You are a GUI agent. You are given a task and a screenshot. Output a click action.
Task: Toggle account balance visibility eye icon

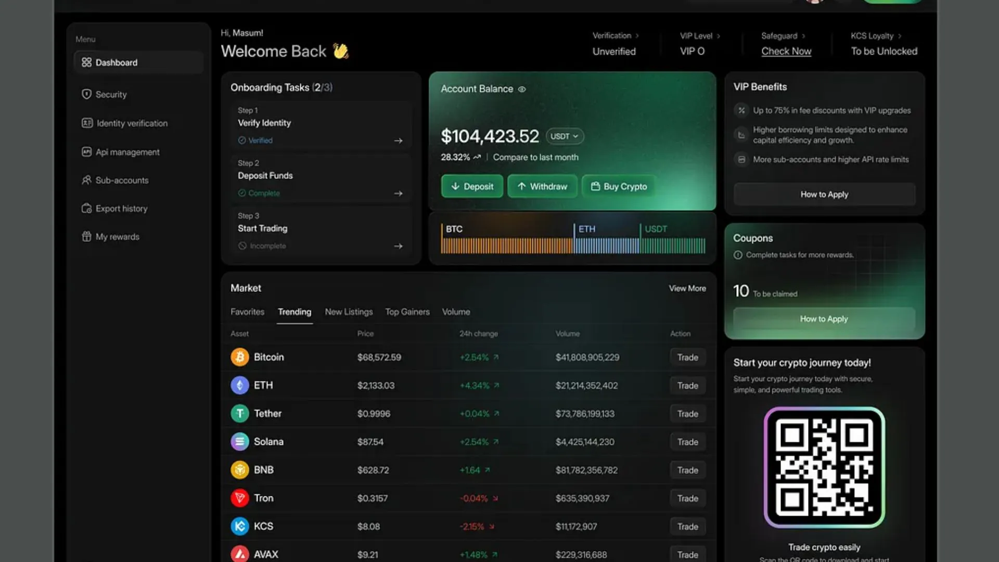522,89
